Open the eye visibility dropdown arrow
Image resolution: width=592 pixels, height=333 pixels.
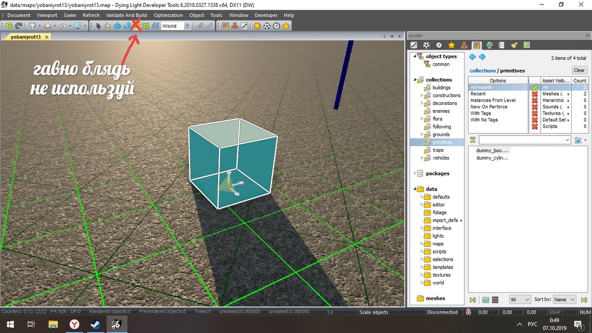point(70,26)
